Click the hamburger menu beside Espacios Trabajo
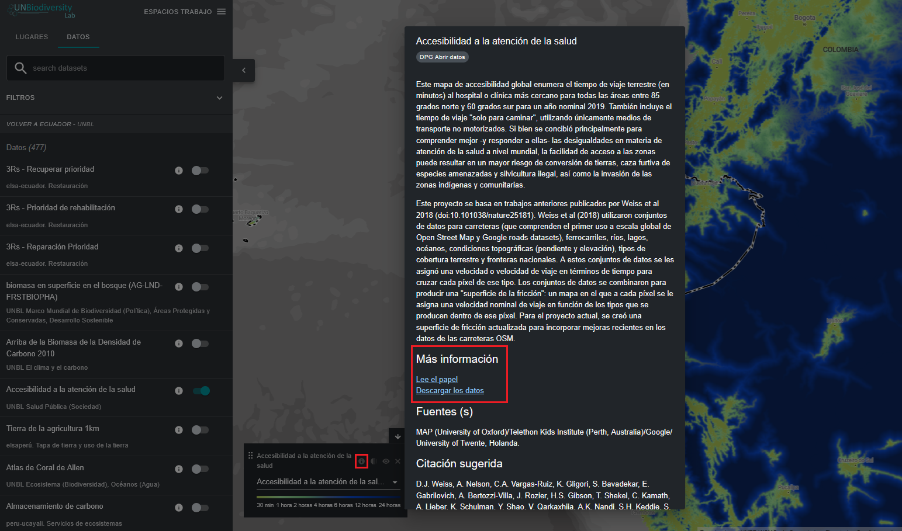 tap(221, 12)
